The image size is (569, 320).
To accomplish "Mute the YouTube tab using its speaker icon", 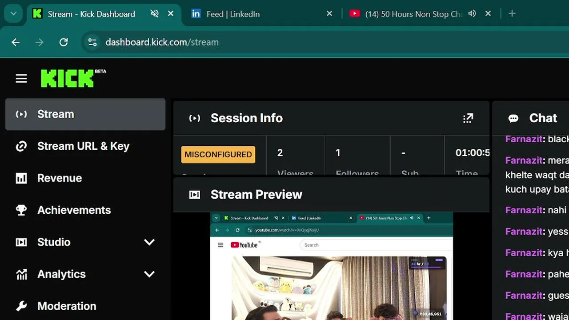I will (x=472, y=14).
